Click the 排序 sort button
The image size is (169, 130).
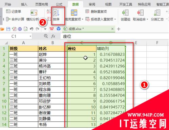point(56,16)
